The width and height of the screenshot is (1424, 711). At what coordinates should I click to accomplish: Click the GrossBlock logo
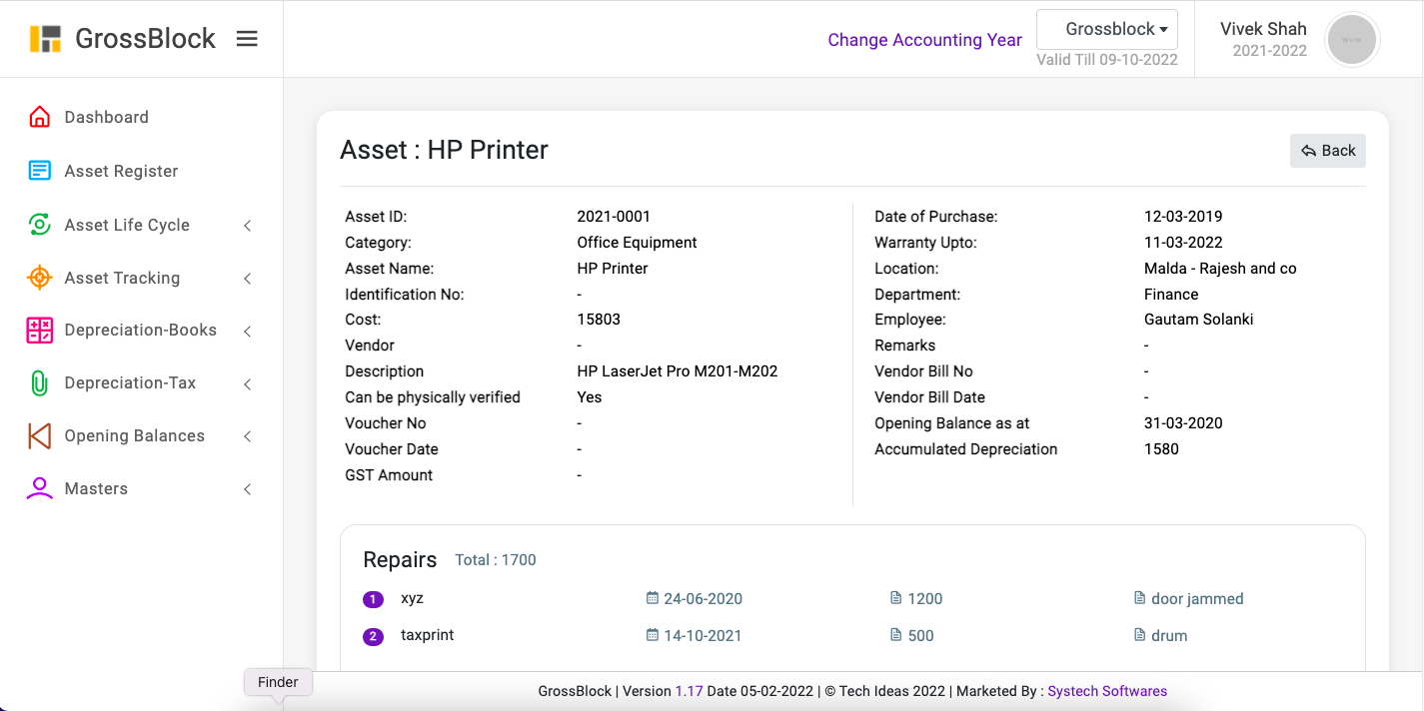click(122, 39)
